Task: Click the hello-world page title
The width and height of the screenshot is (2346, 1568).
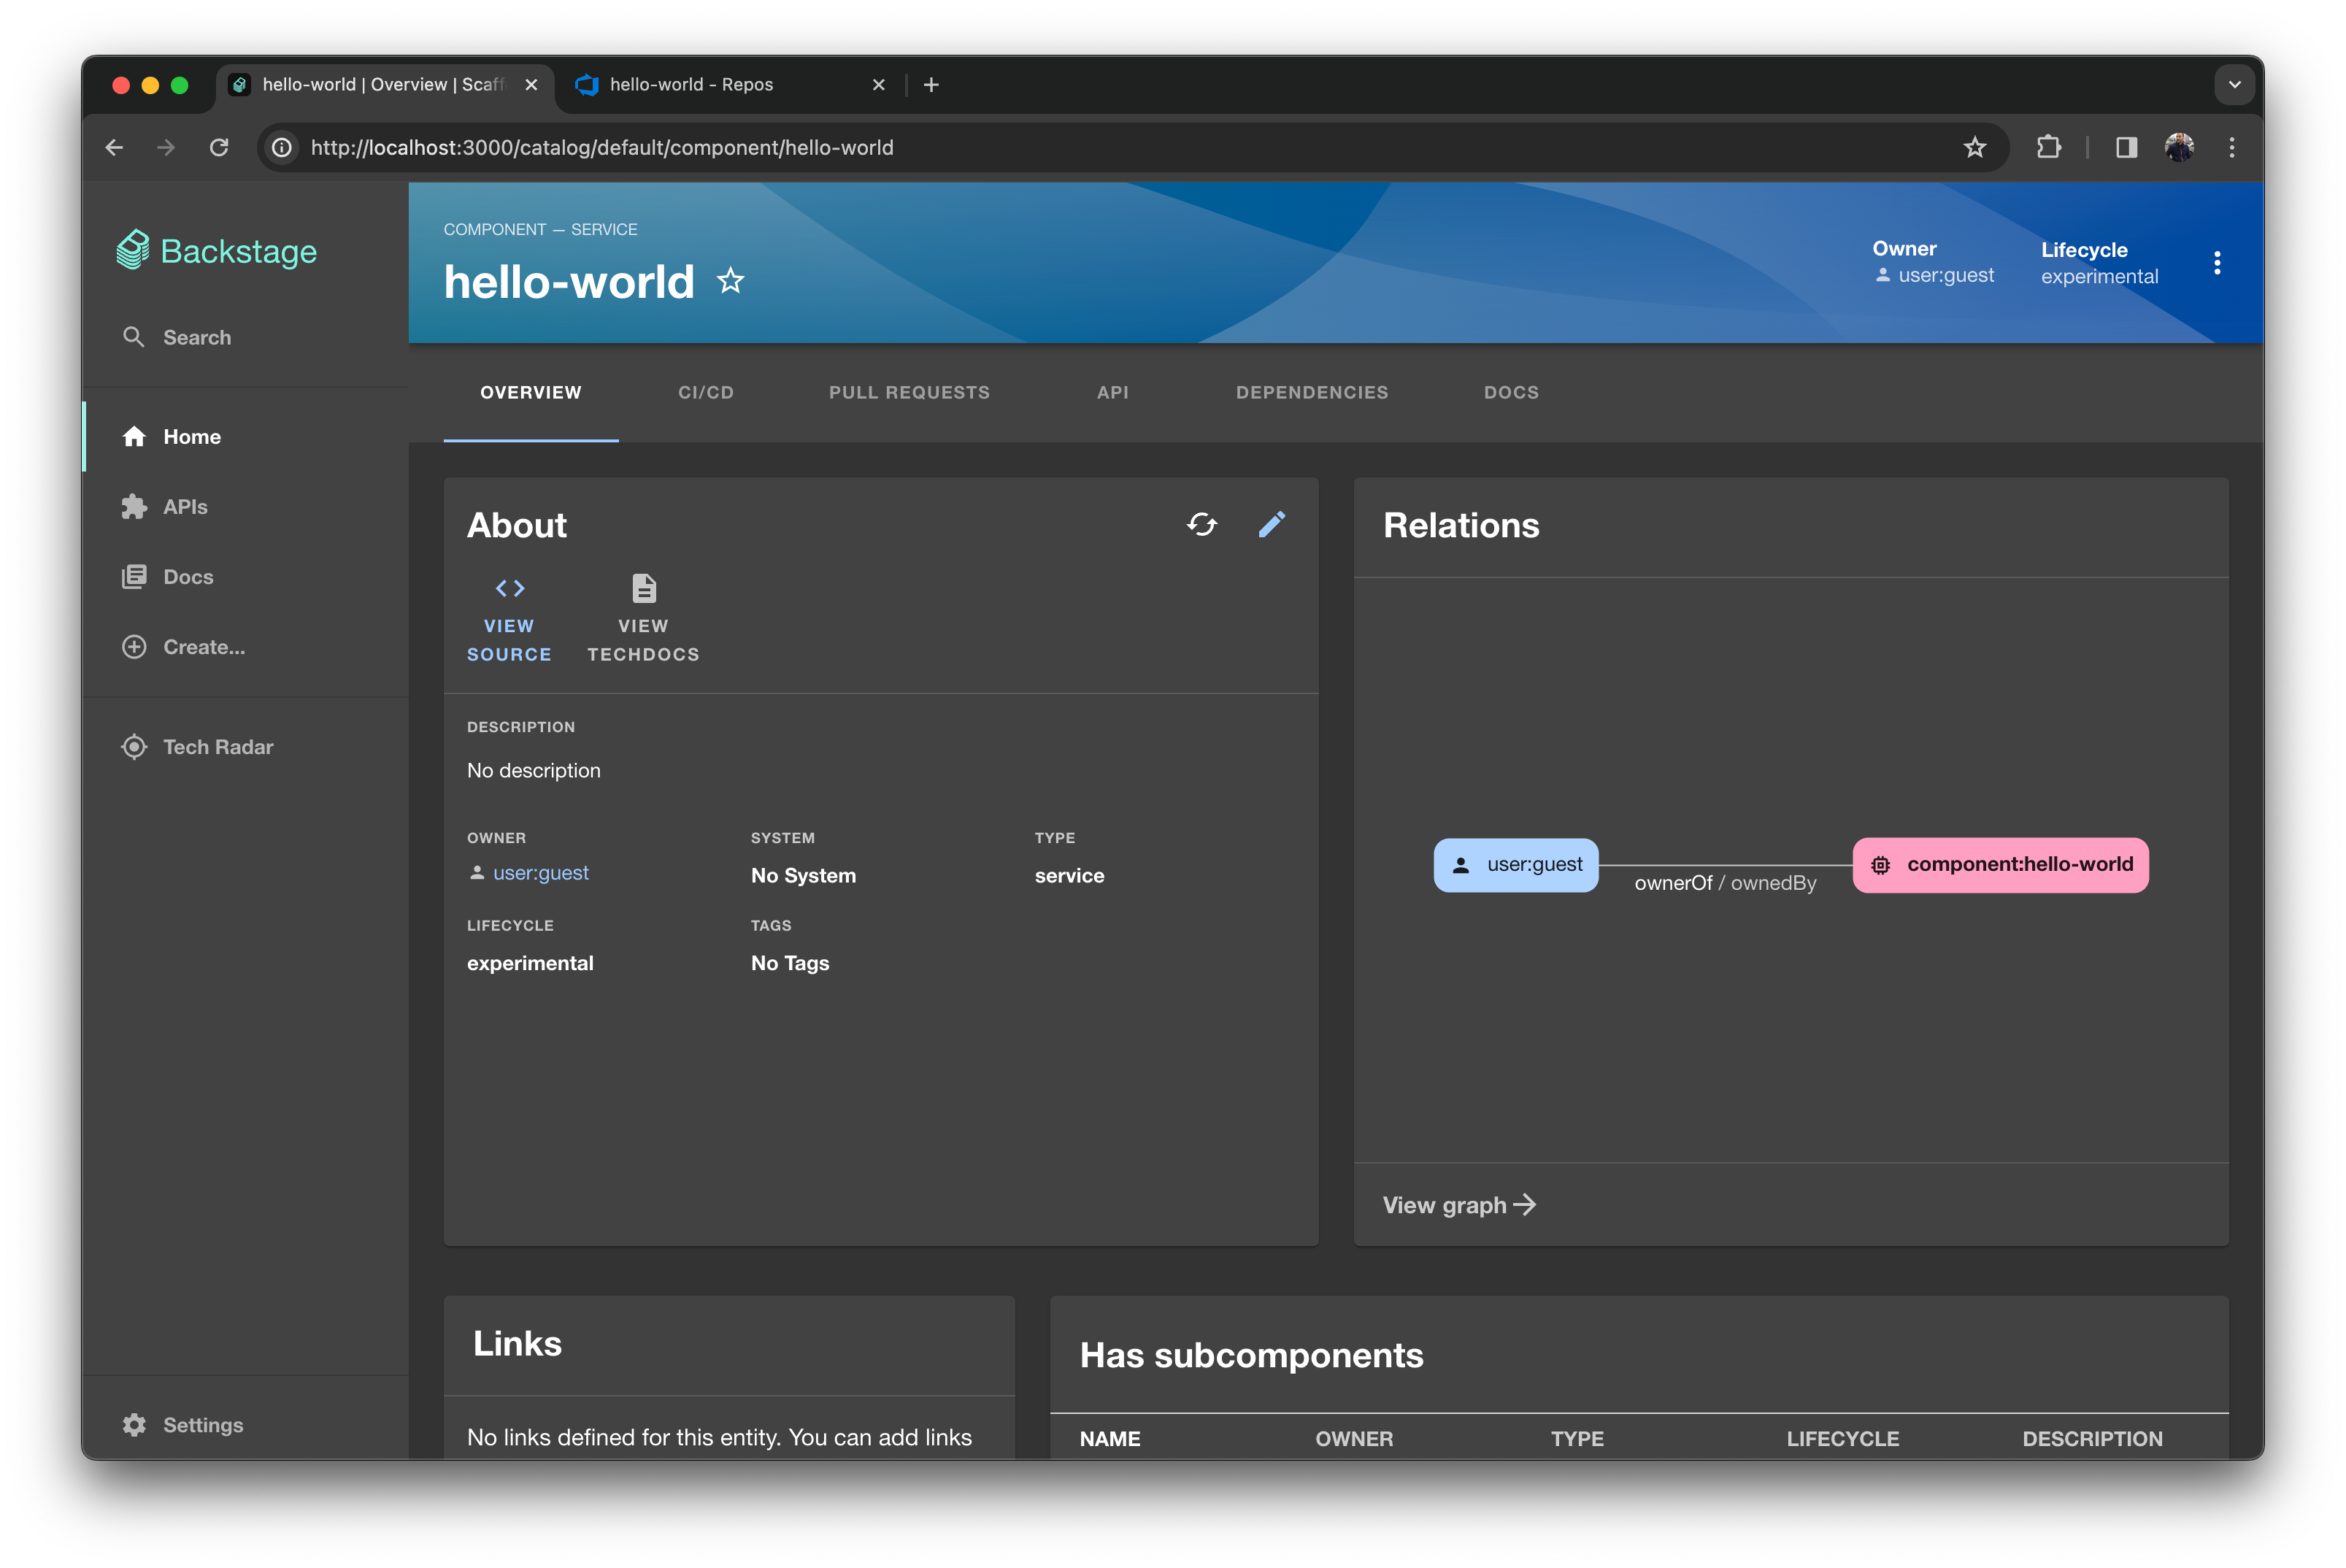Action: point(569,281)
